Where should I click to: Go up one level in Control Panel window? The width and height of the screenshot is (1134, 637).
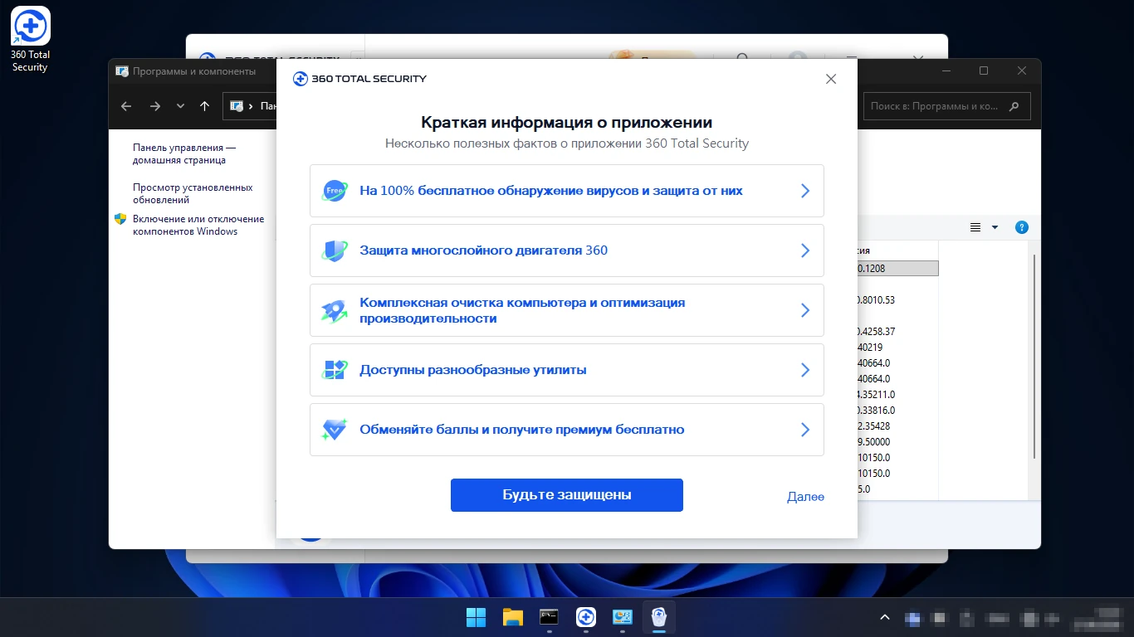point(205,106)
